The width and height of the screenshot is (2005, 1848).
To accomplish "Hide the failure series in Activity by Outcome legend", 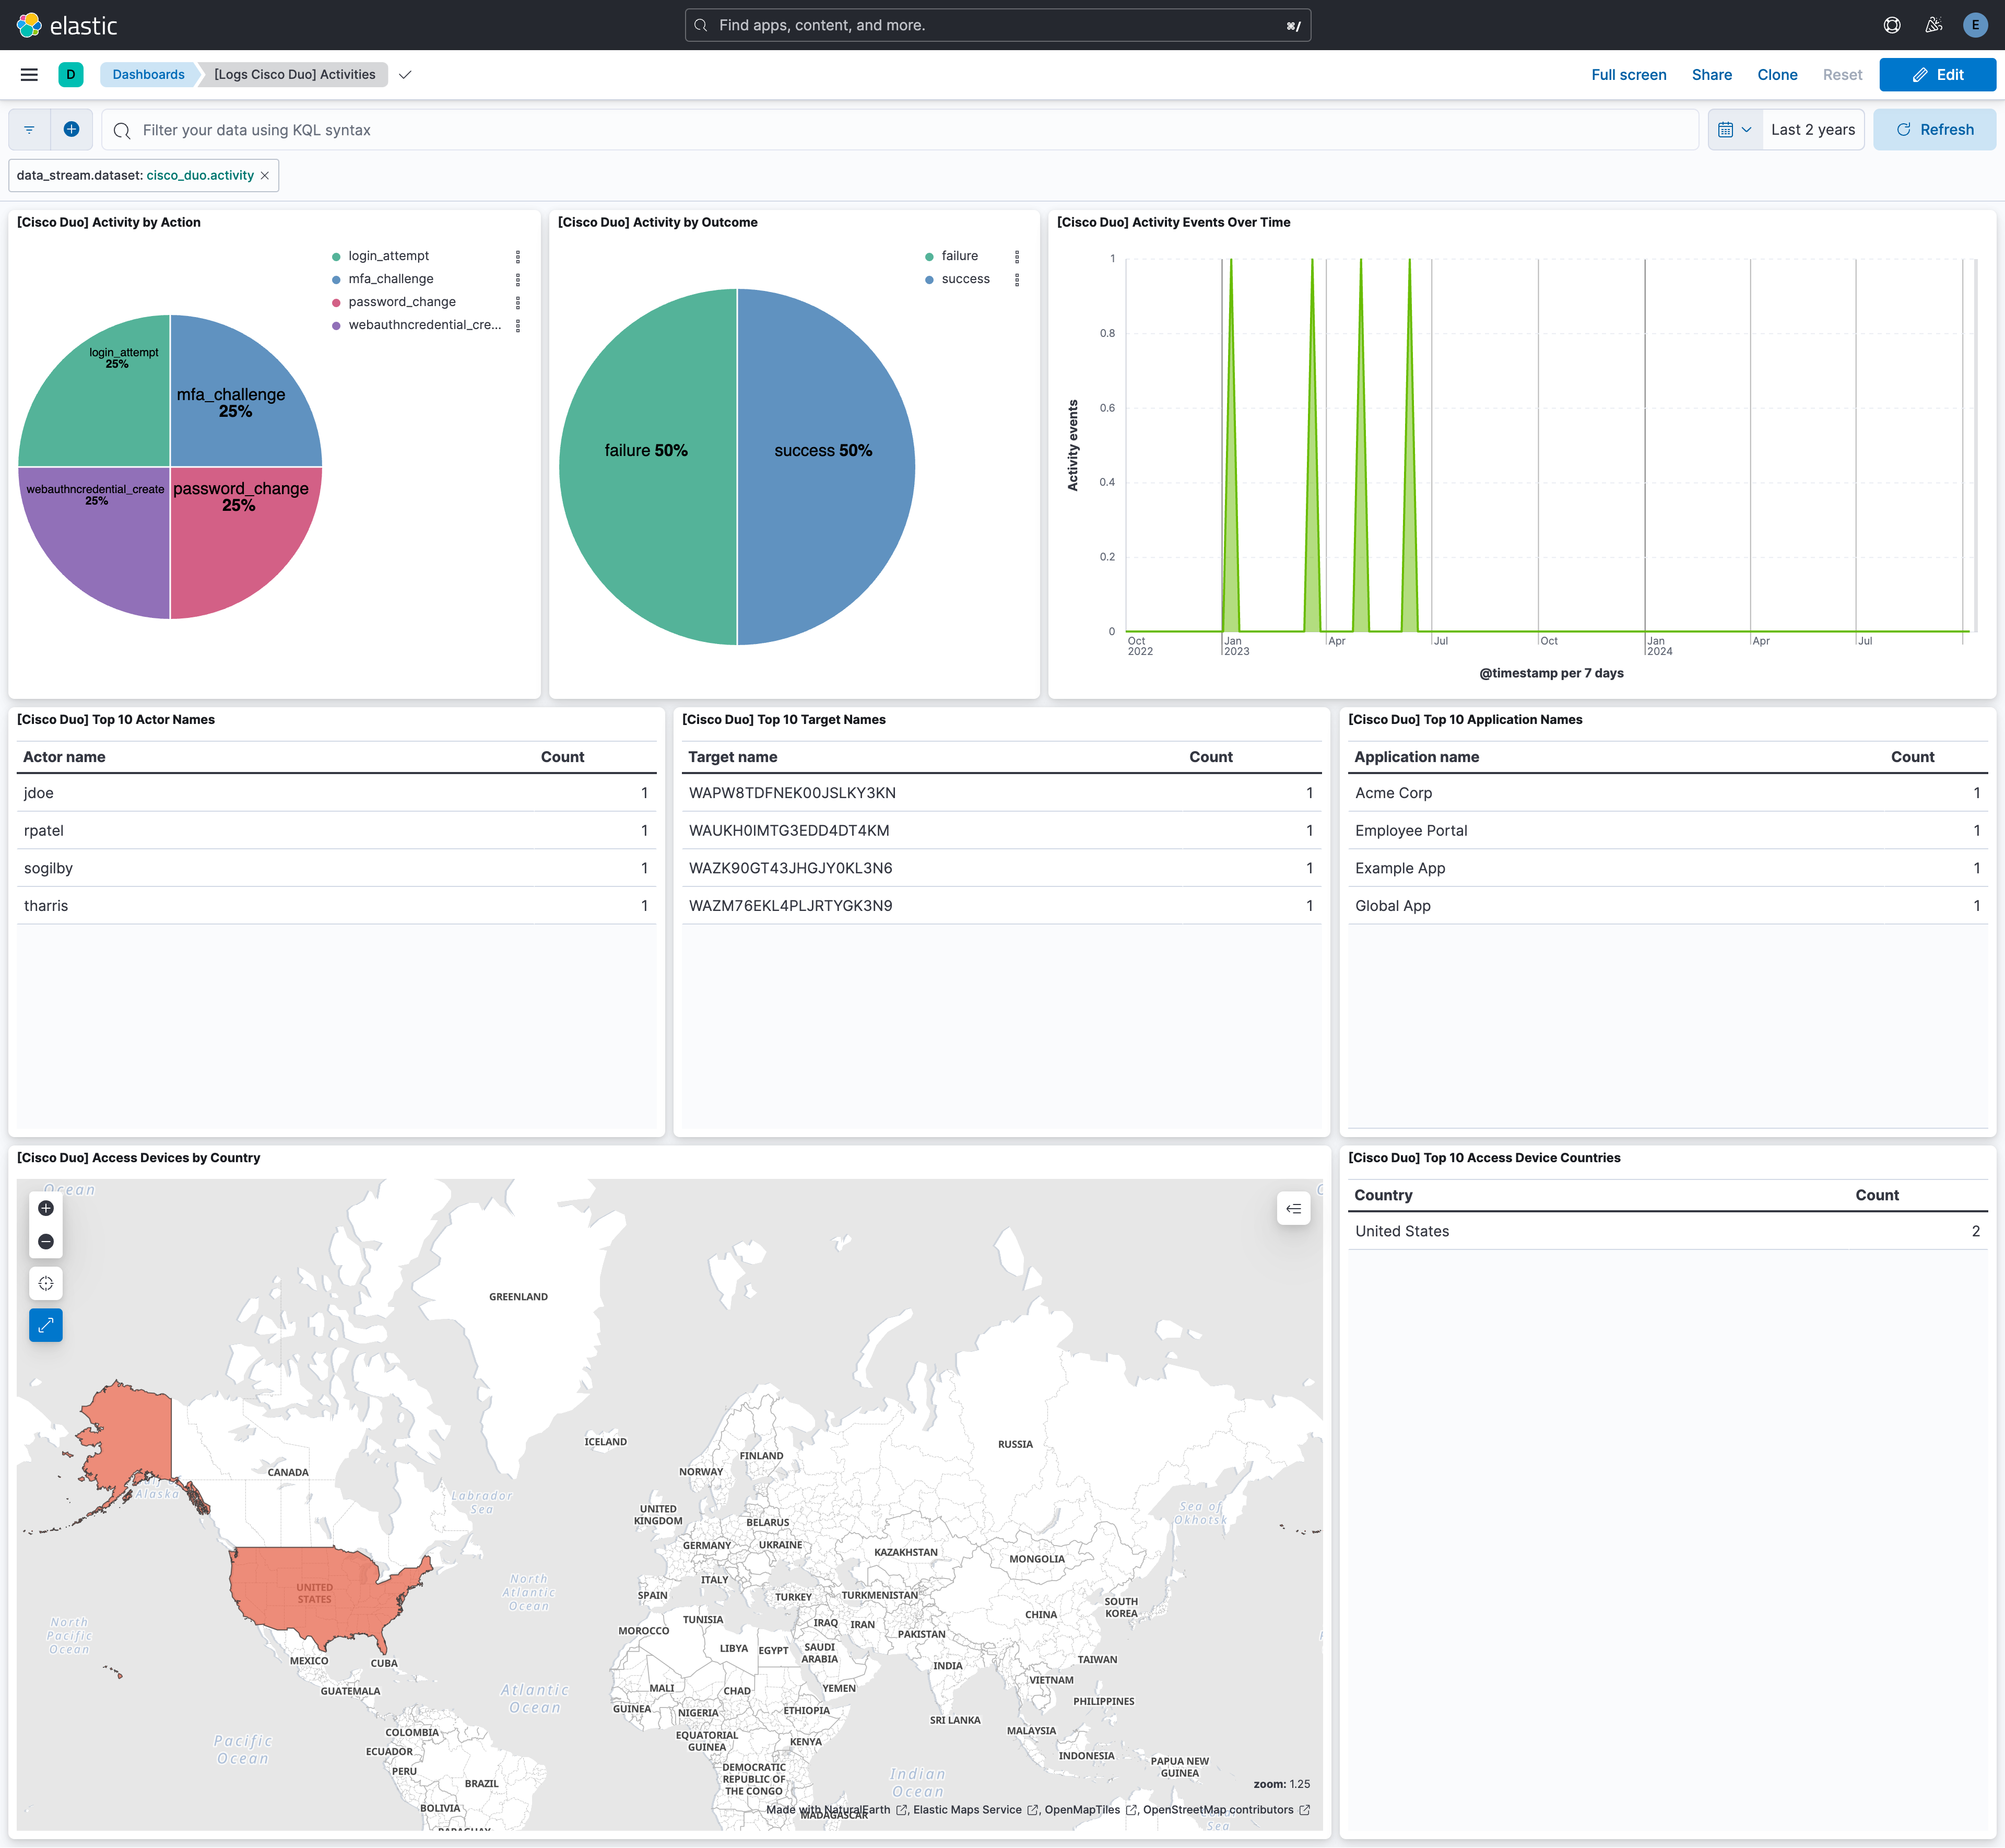I will (x=959, y=256).
